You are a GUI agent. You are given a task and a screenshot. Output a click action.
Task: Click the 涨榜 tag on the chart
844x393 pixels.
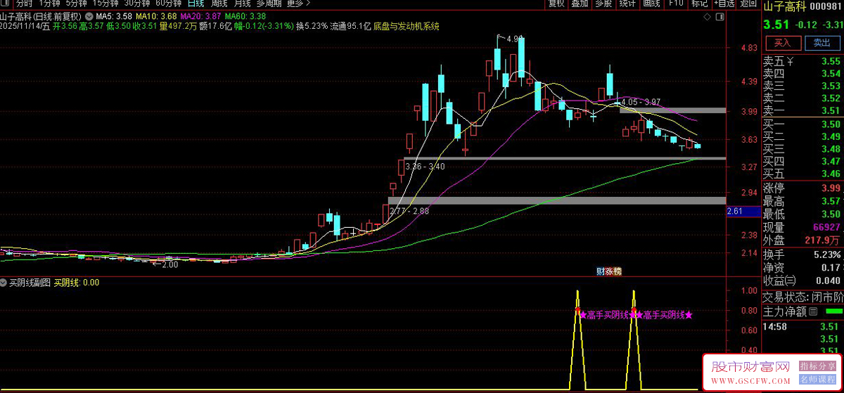coord(613,271)
